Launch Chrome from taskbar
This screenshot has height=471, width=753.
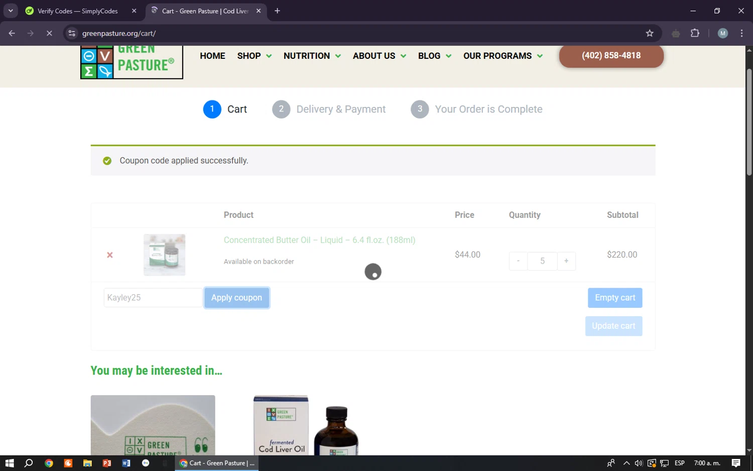49,463
